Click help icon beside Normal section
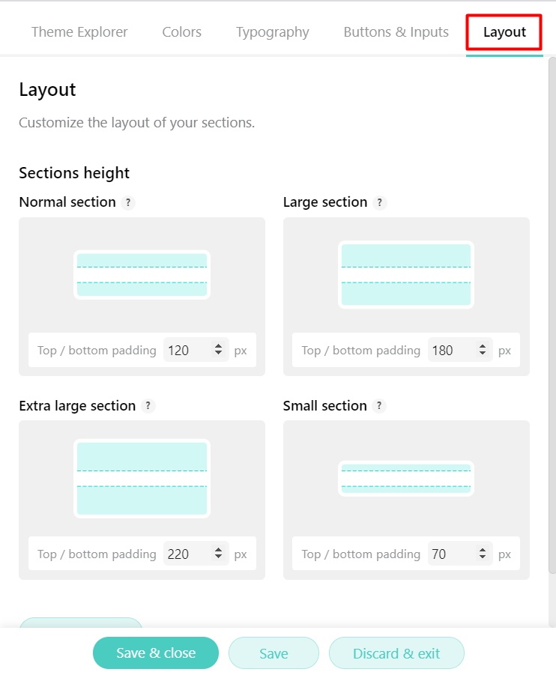 click(x=128, y=202)
